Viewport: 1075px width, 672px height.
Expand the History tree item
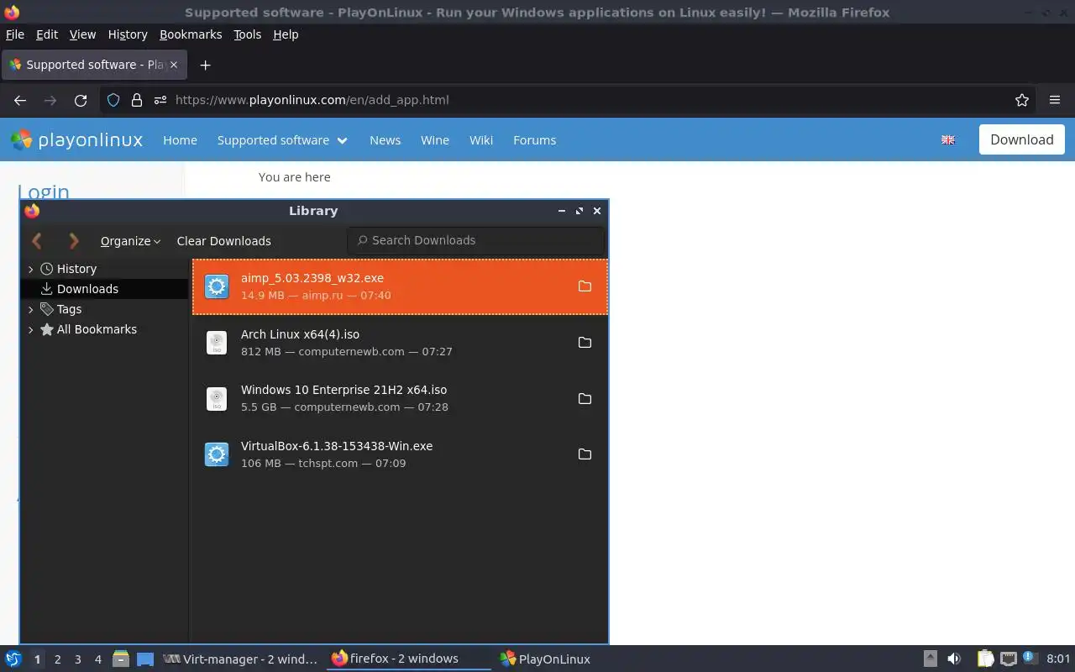click(x=31, y=269)
